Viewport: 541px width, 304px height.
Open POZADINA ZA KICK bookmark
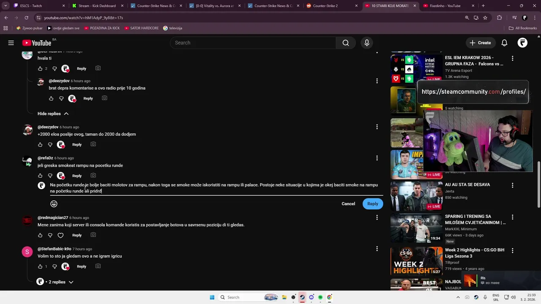tap(102, 28)
